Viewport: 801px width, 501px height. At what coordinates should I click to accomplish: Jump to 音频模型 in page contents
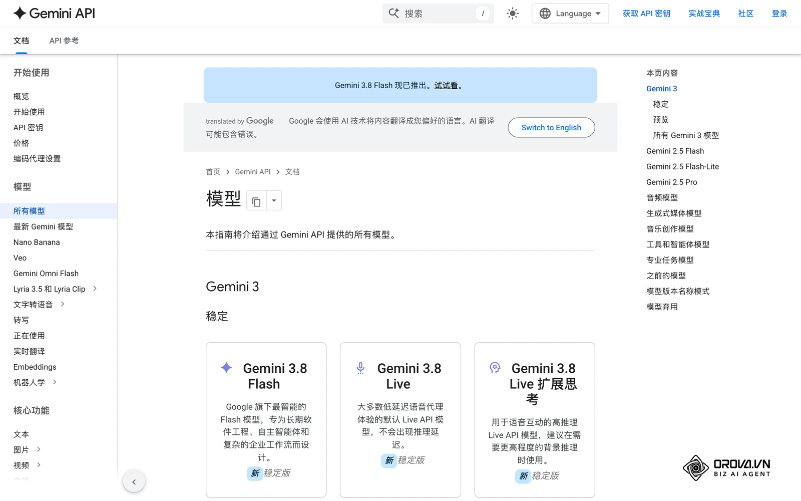[x=662, y=197]
